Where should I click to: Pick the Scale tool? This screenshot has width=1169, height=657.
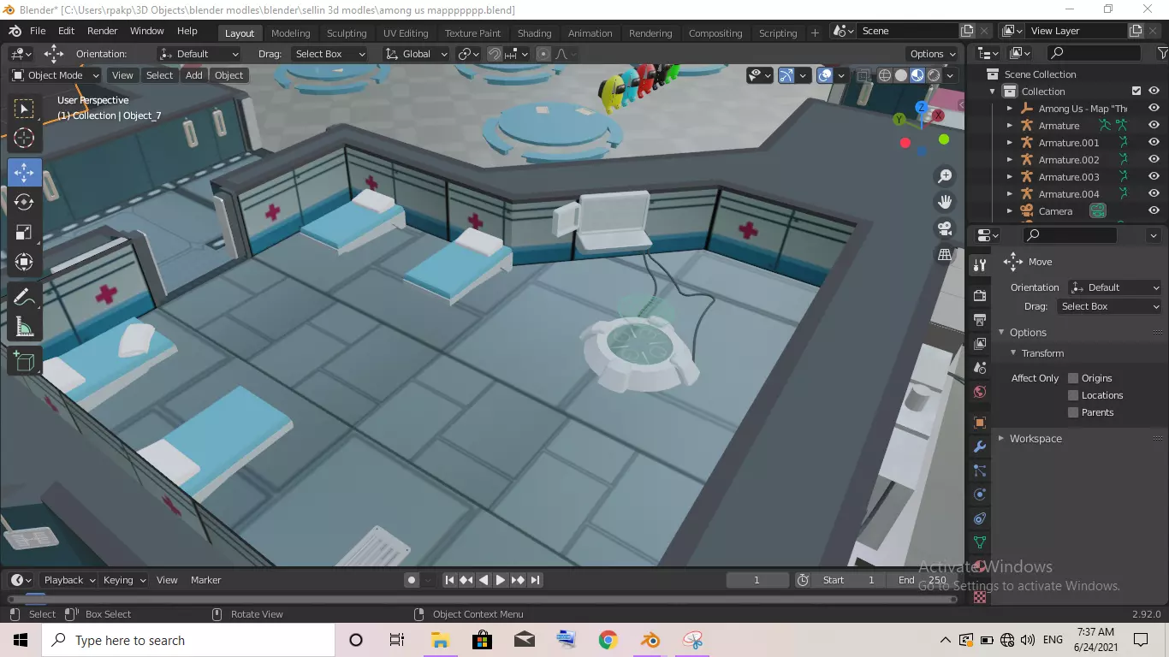pyautogui.click(x=24, y=232)
